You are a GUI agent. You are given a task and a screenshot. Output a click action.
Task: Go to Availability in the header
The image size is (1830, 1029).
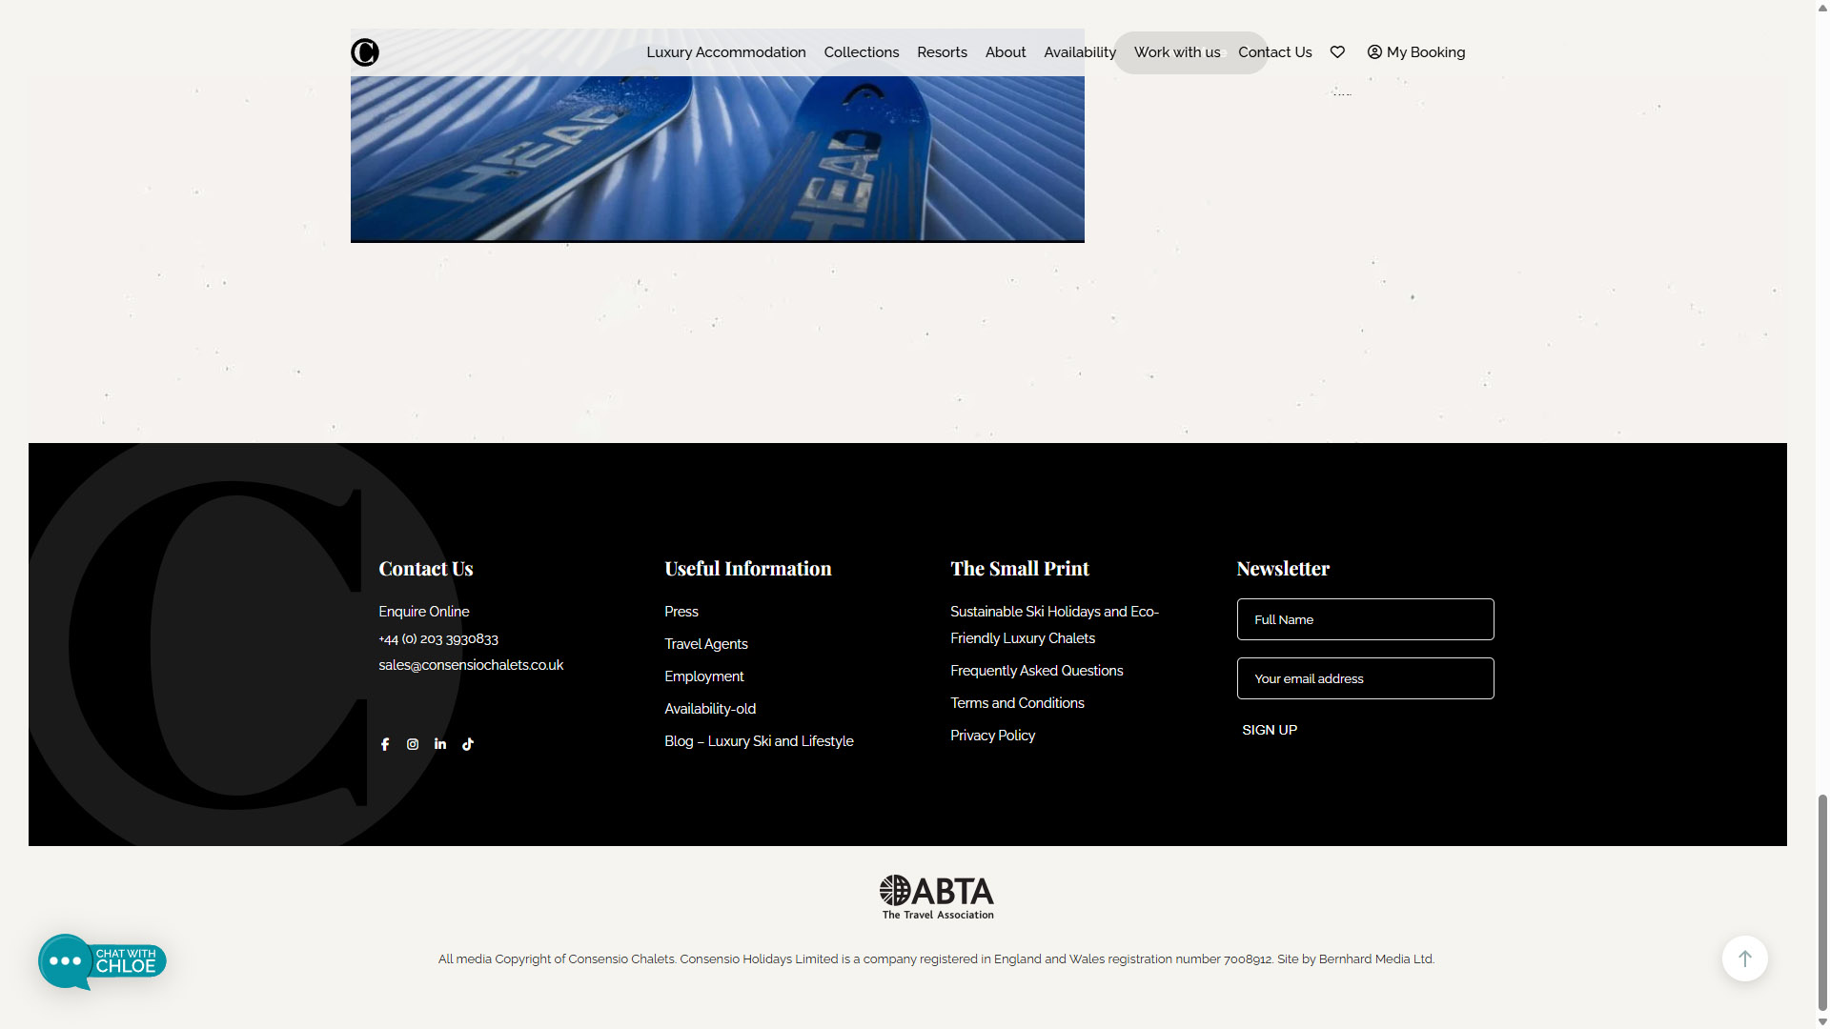1080,52
